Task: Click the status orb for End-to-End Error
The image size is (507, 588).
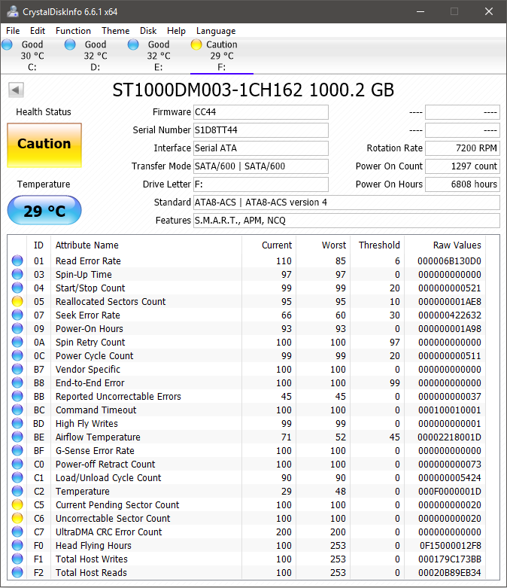Action: [17, 383]
